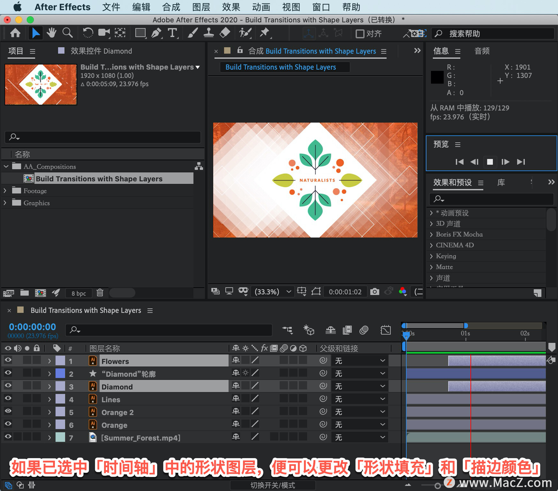Jump to the first frame in preview
Screen dimensions: 558x491
pos(459,162)
